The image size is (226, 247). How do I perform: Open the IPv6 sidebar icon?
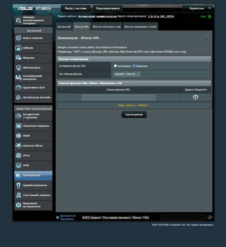(x=19, y=156)
